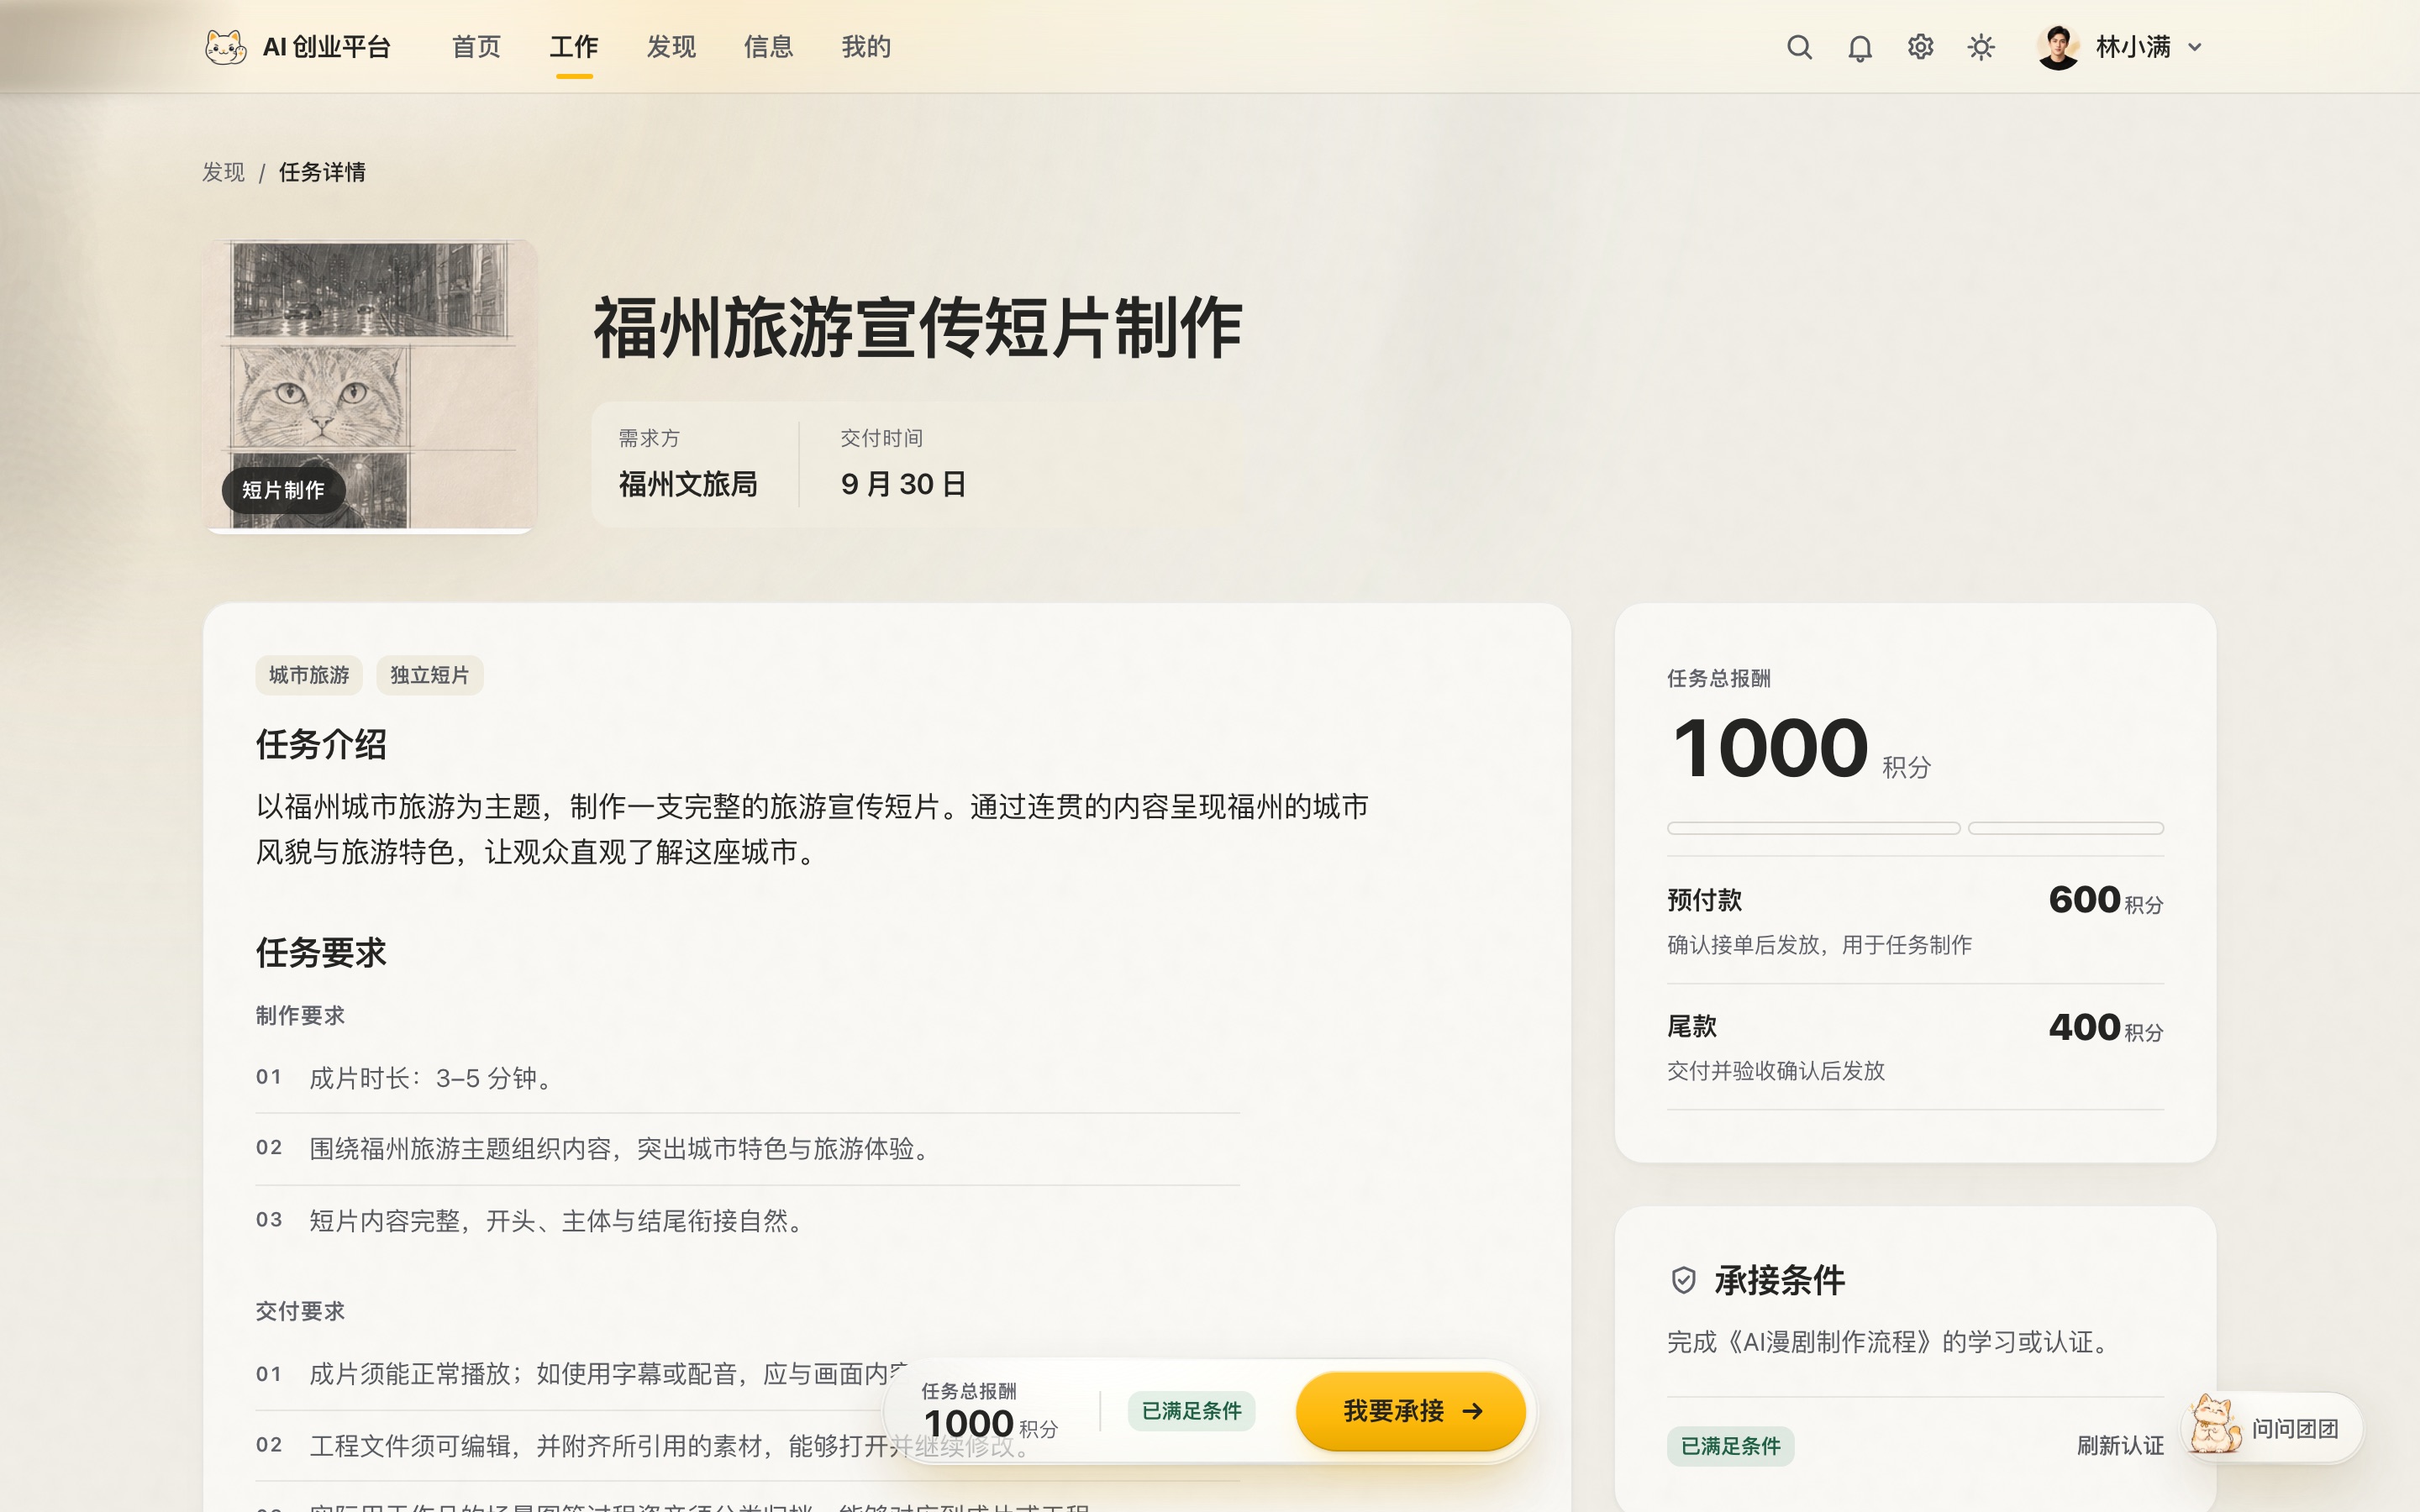Click requirement 围绕福州旅游主题组织内容

[x=747, y=1148]
